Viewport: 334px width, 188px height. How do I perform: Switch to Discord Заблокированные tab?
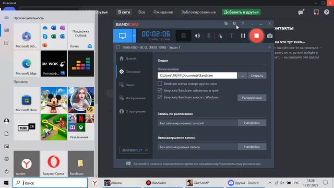198,12
